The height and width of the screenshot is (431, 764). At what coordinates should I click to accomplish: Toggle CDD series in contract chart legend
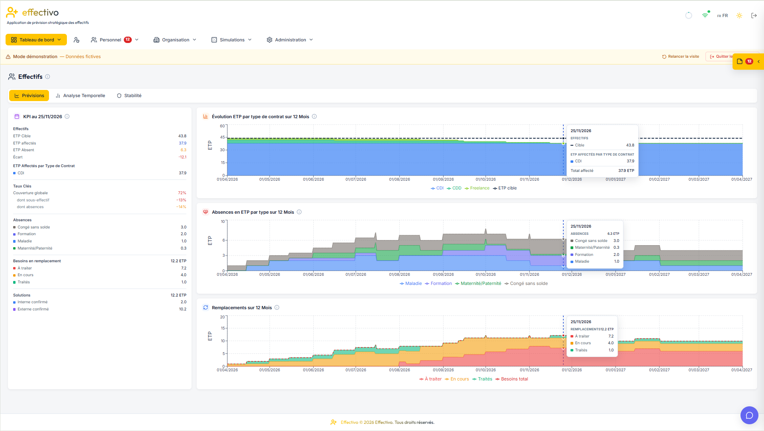[x=454, y=188]
